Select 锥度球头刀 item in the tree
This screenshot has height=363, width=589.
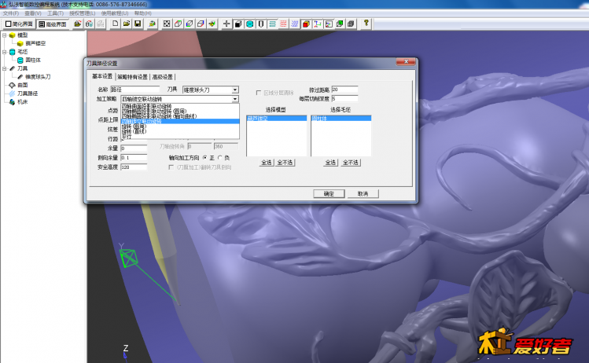tap(38, 76)
